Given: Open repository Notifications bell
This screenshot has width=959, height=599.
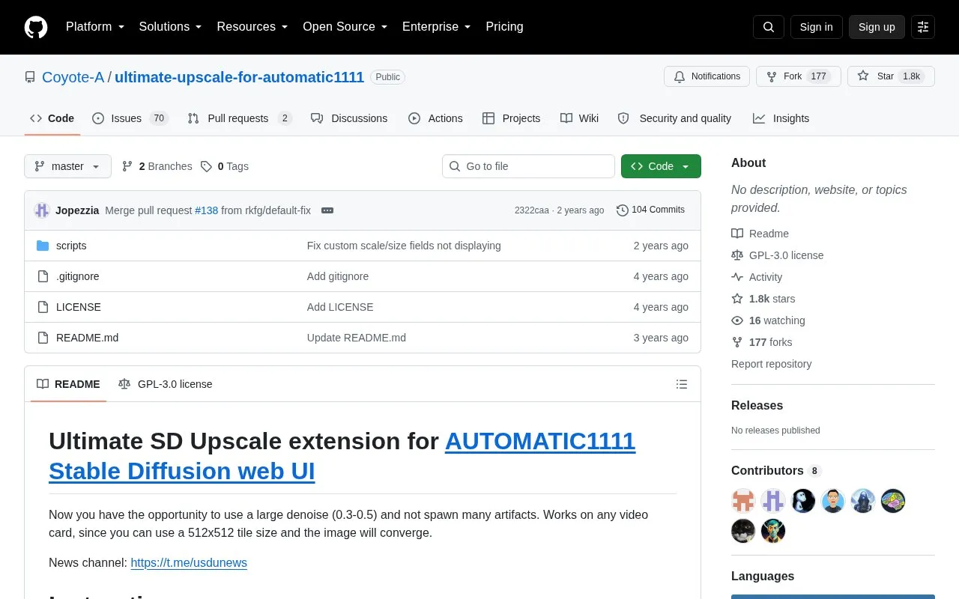Looking at the screenshot, I should [707, 76].
